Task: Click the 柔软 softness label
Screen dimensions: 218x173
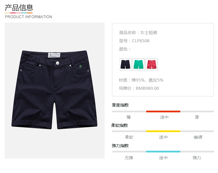Action: [129, 137]
